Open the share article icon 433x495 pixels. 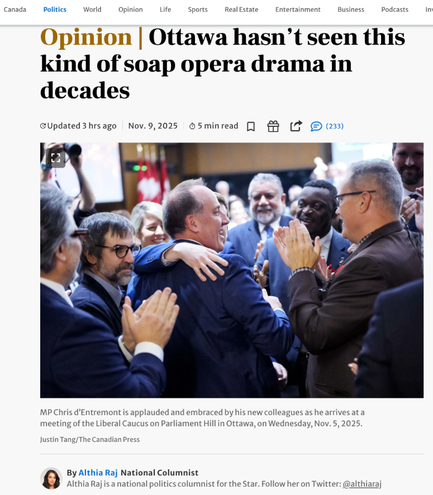point(296,126)
